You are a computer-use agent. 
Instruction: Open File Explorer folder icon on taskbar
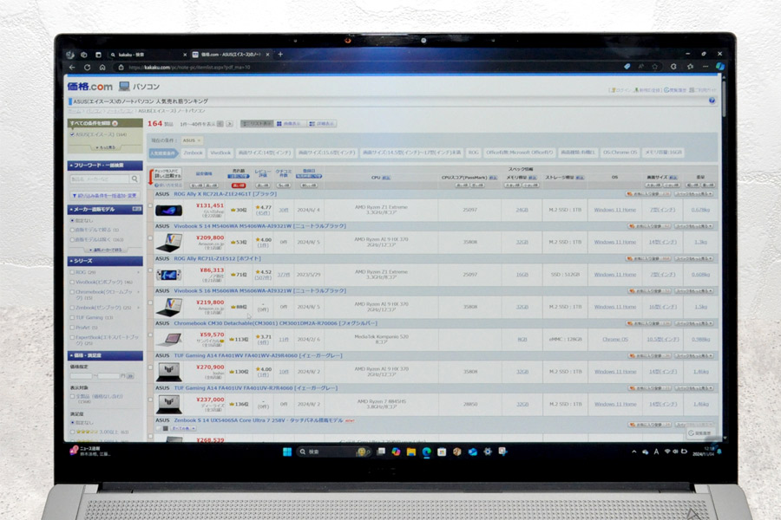click(411, 452)
